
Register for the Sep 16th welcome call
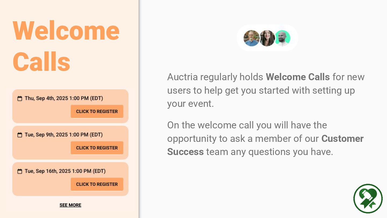pyautogui.click(x=97, y=184)
